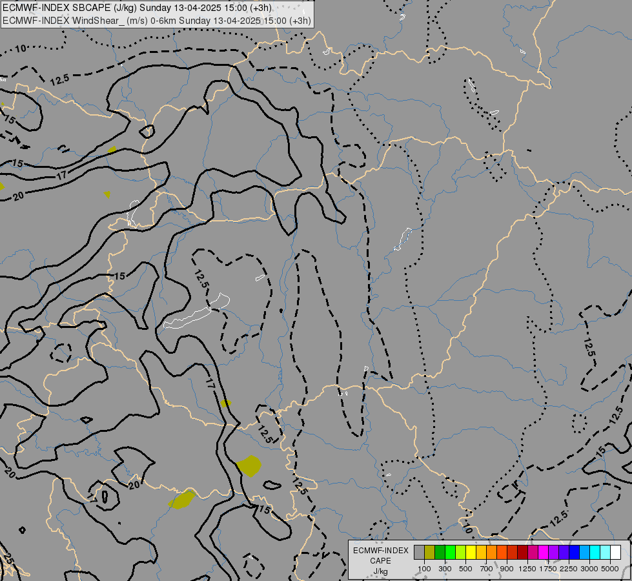Select the pure yellow legend swatch
Image resolution: width=632 pixels, height=581 pixels.
[x=471, y=553]
